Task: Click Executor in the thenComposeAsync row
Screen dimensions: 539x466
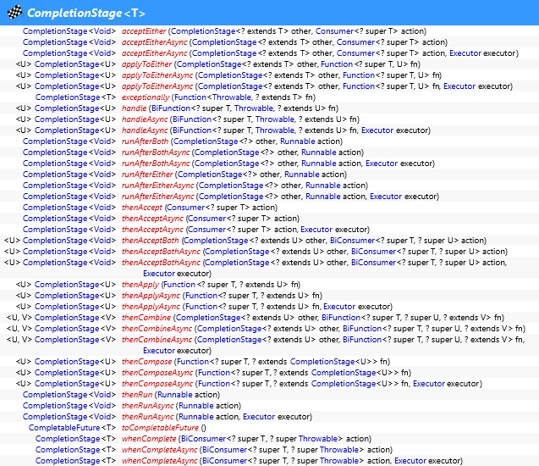Action: [x=429, y=384]
